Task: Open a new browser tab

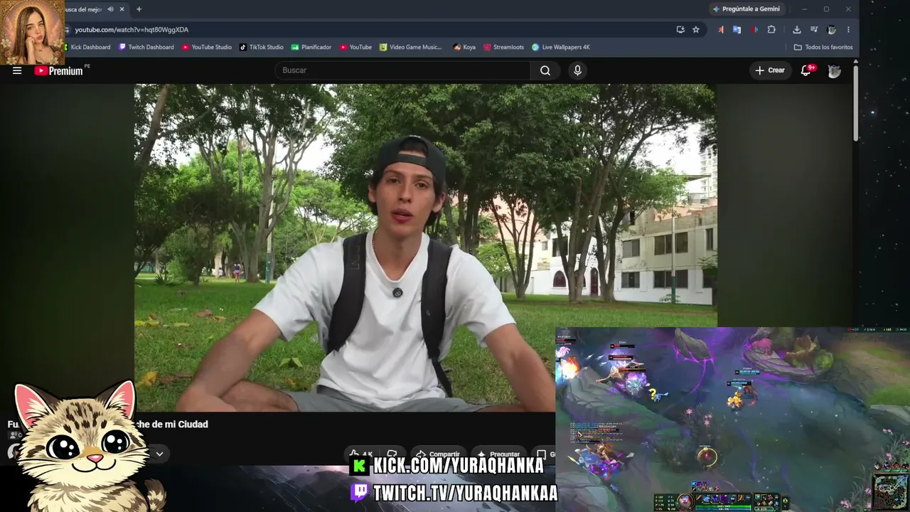Action: pos(139,9)
